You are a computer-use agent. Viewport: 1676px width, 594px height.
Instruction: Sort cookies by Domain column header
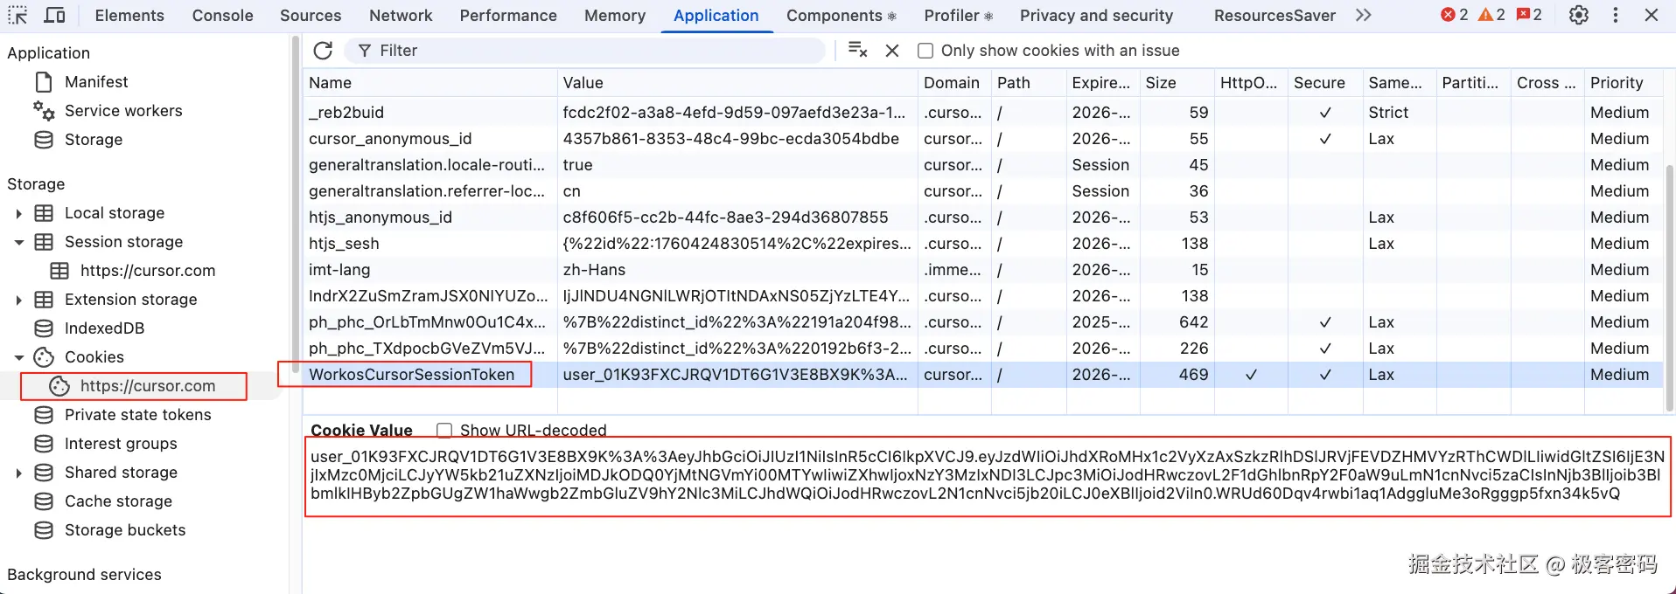tap(954, 83)
